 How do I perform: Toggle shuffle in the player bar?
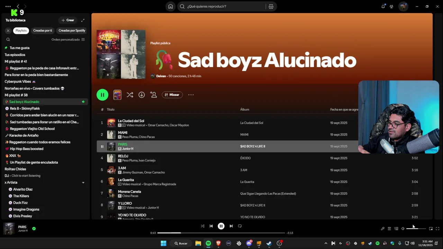pyautogui.click(x=202, y=226)
